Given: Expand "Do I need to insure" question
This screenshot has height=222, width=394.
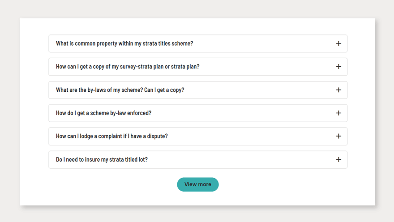Looking at the screenshot, I should click(x=102, y=159).
